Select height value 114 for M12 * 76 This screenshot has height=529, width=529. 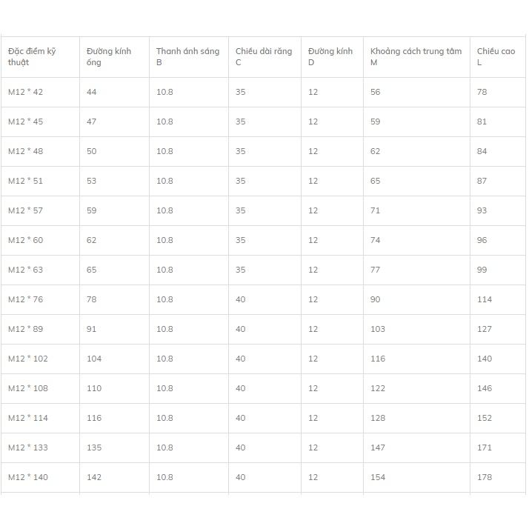pos(485,299)
